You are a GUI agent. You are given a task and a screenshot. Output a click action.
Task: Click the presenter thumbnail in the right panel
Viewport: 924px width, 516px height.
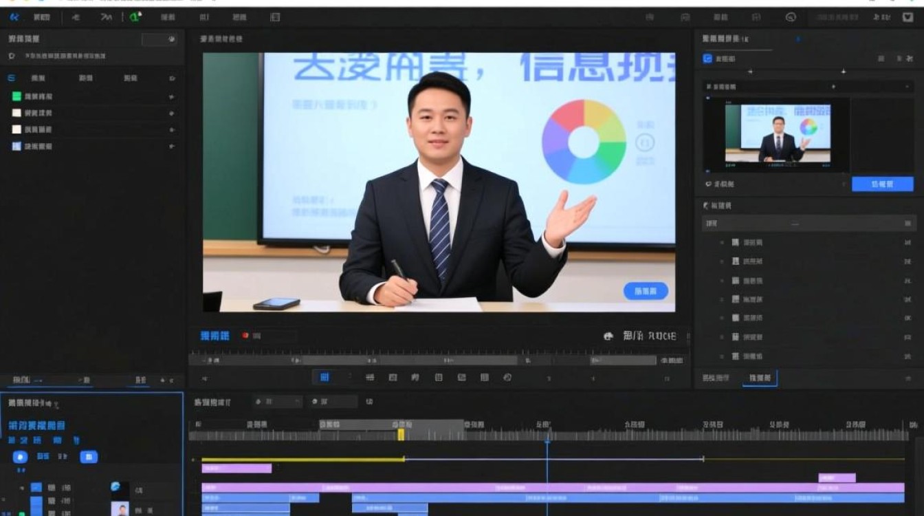[778, 133]
